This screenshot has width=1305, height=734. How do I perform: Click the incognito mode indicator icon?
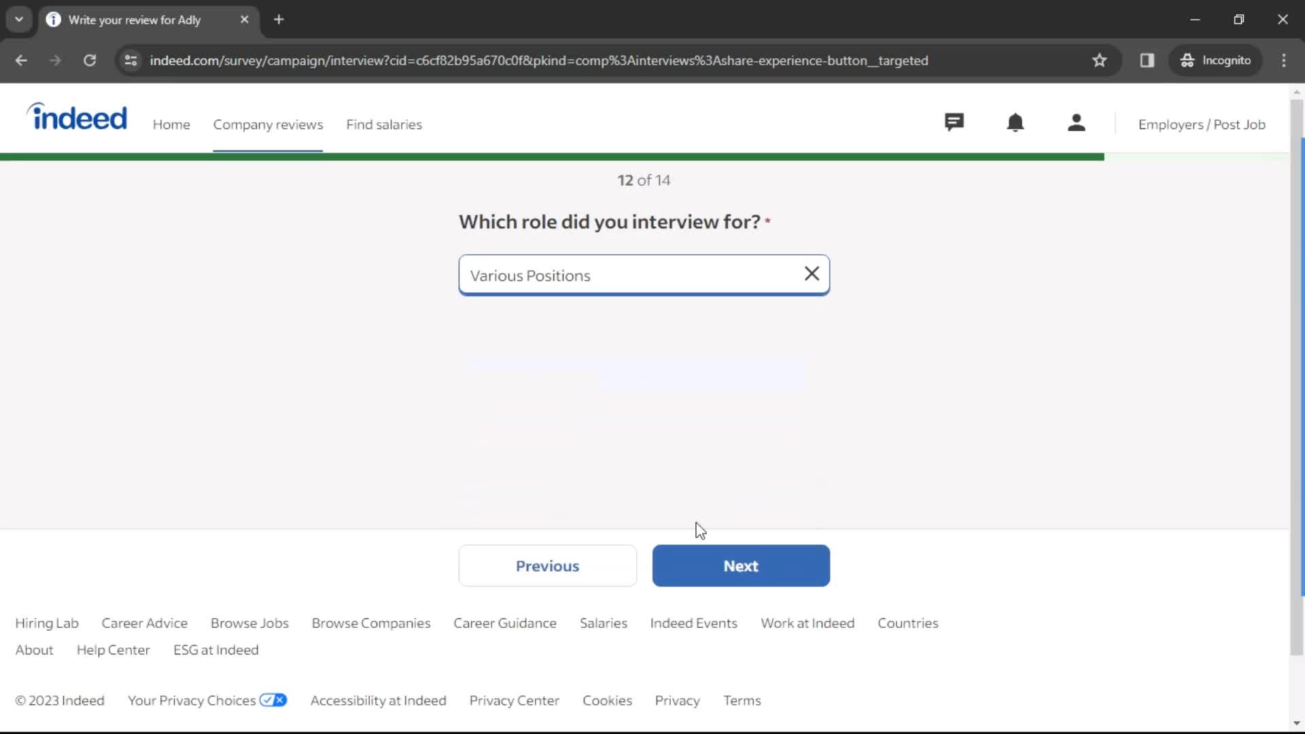coord(1186,60)
